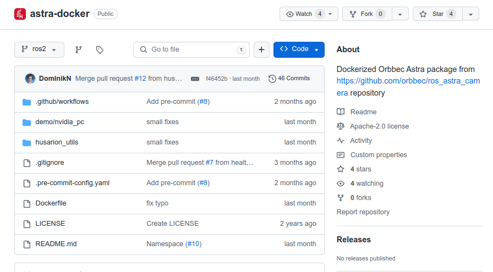Click the fork icon beside 0 forks
The width and height of the screenshot is (493, 272).
coord(341,198)
